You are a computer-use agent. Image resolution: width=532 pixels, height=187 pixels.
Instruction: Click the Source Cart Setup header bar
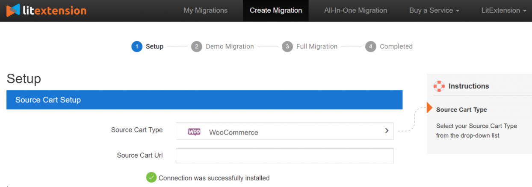(204, 100)
